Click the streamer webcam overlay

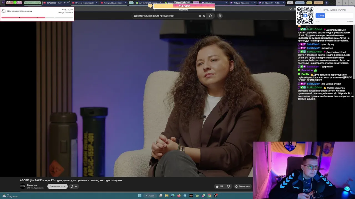point(304,170)
